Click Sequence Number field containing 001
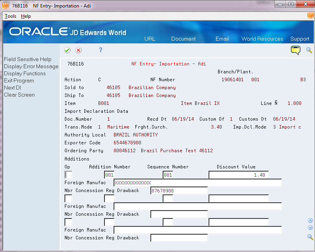 tap(168, 175)
